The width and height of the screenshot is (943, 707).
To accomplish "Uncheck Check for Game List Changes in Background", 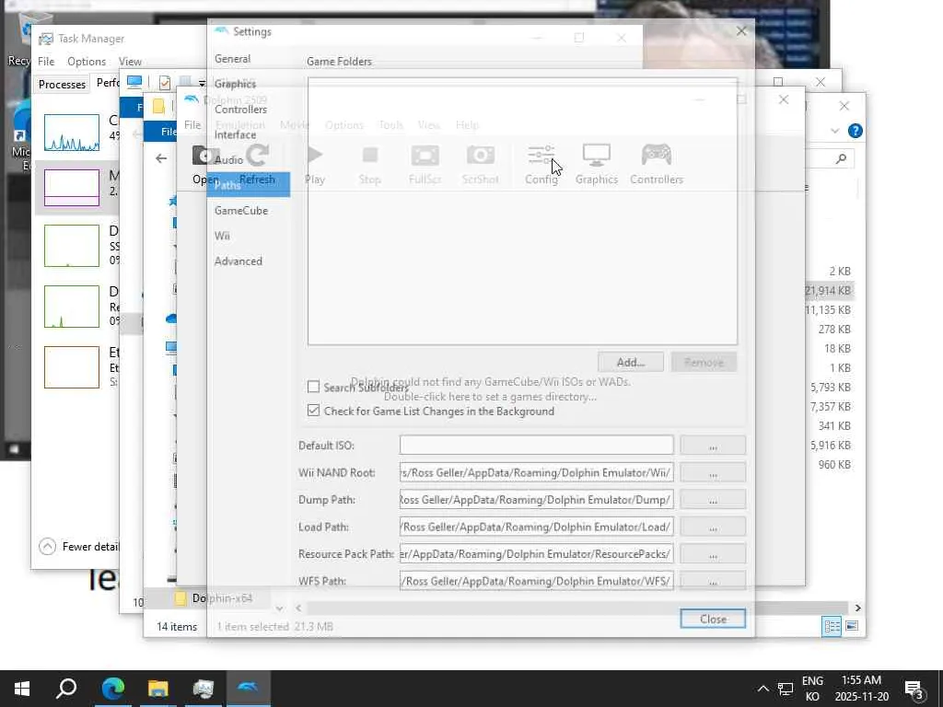I will tap(313, 411).
